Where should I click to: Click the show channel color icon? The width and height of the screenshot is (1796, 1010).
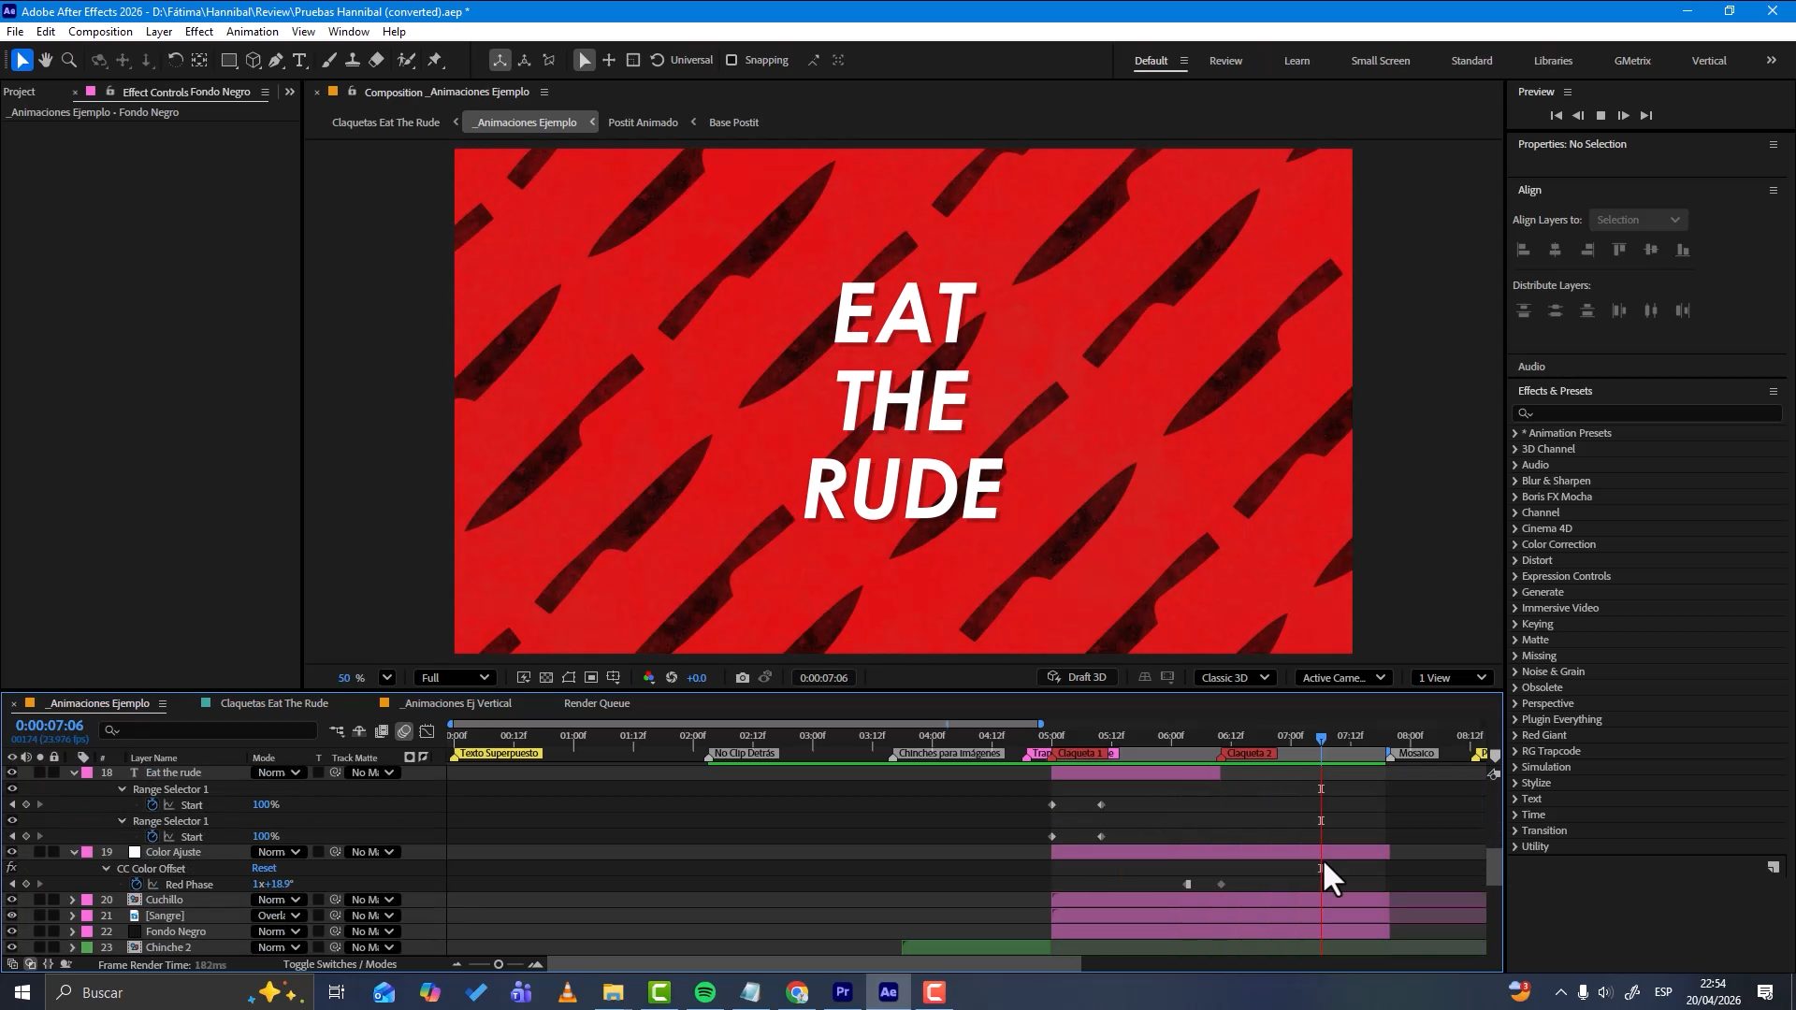click(x=648, y=678)
